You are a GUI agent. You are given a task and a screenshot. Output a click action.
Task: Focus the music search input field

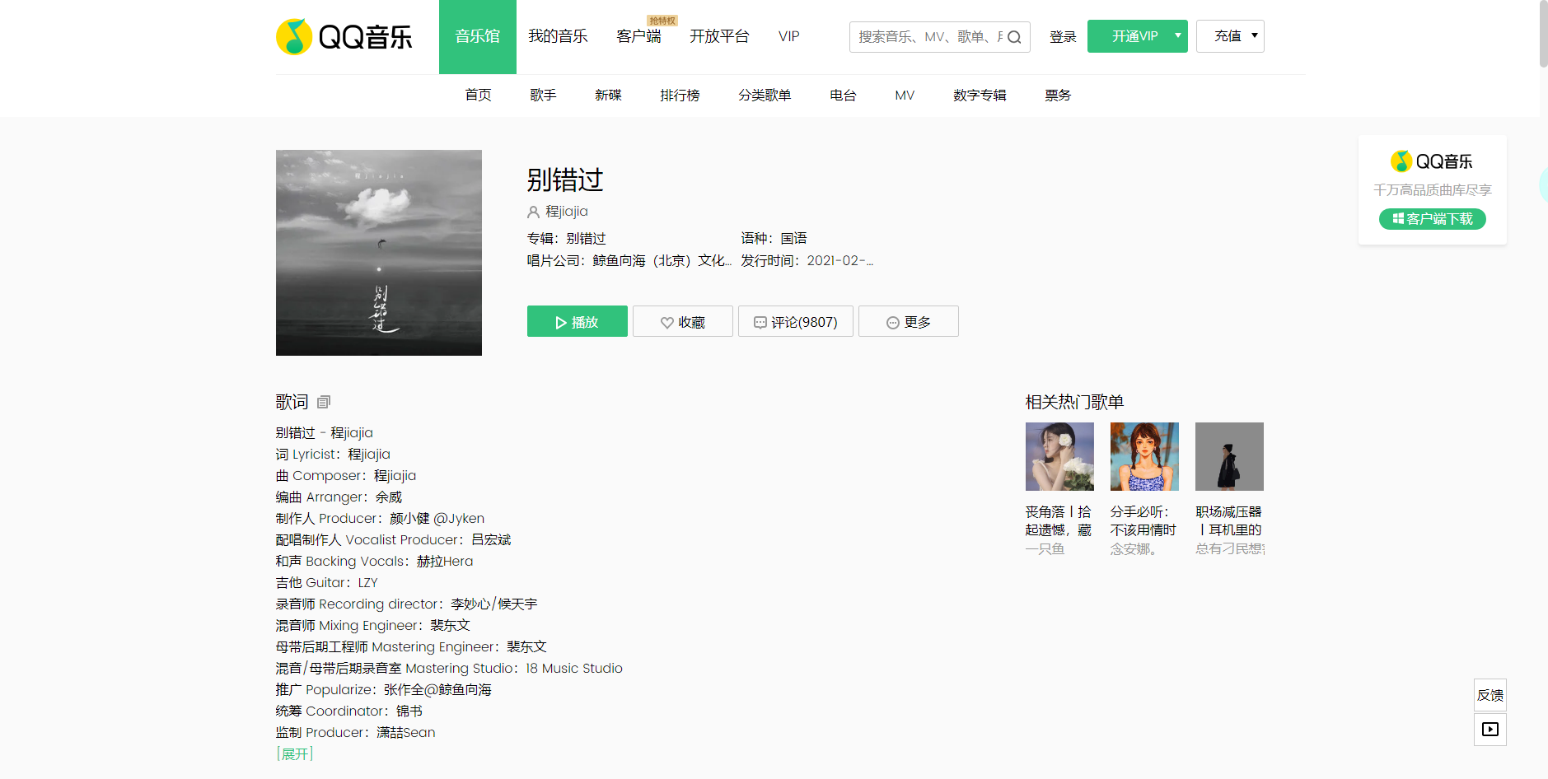tap(927, 37)
